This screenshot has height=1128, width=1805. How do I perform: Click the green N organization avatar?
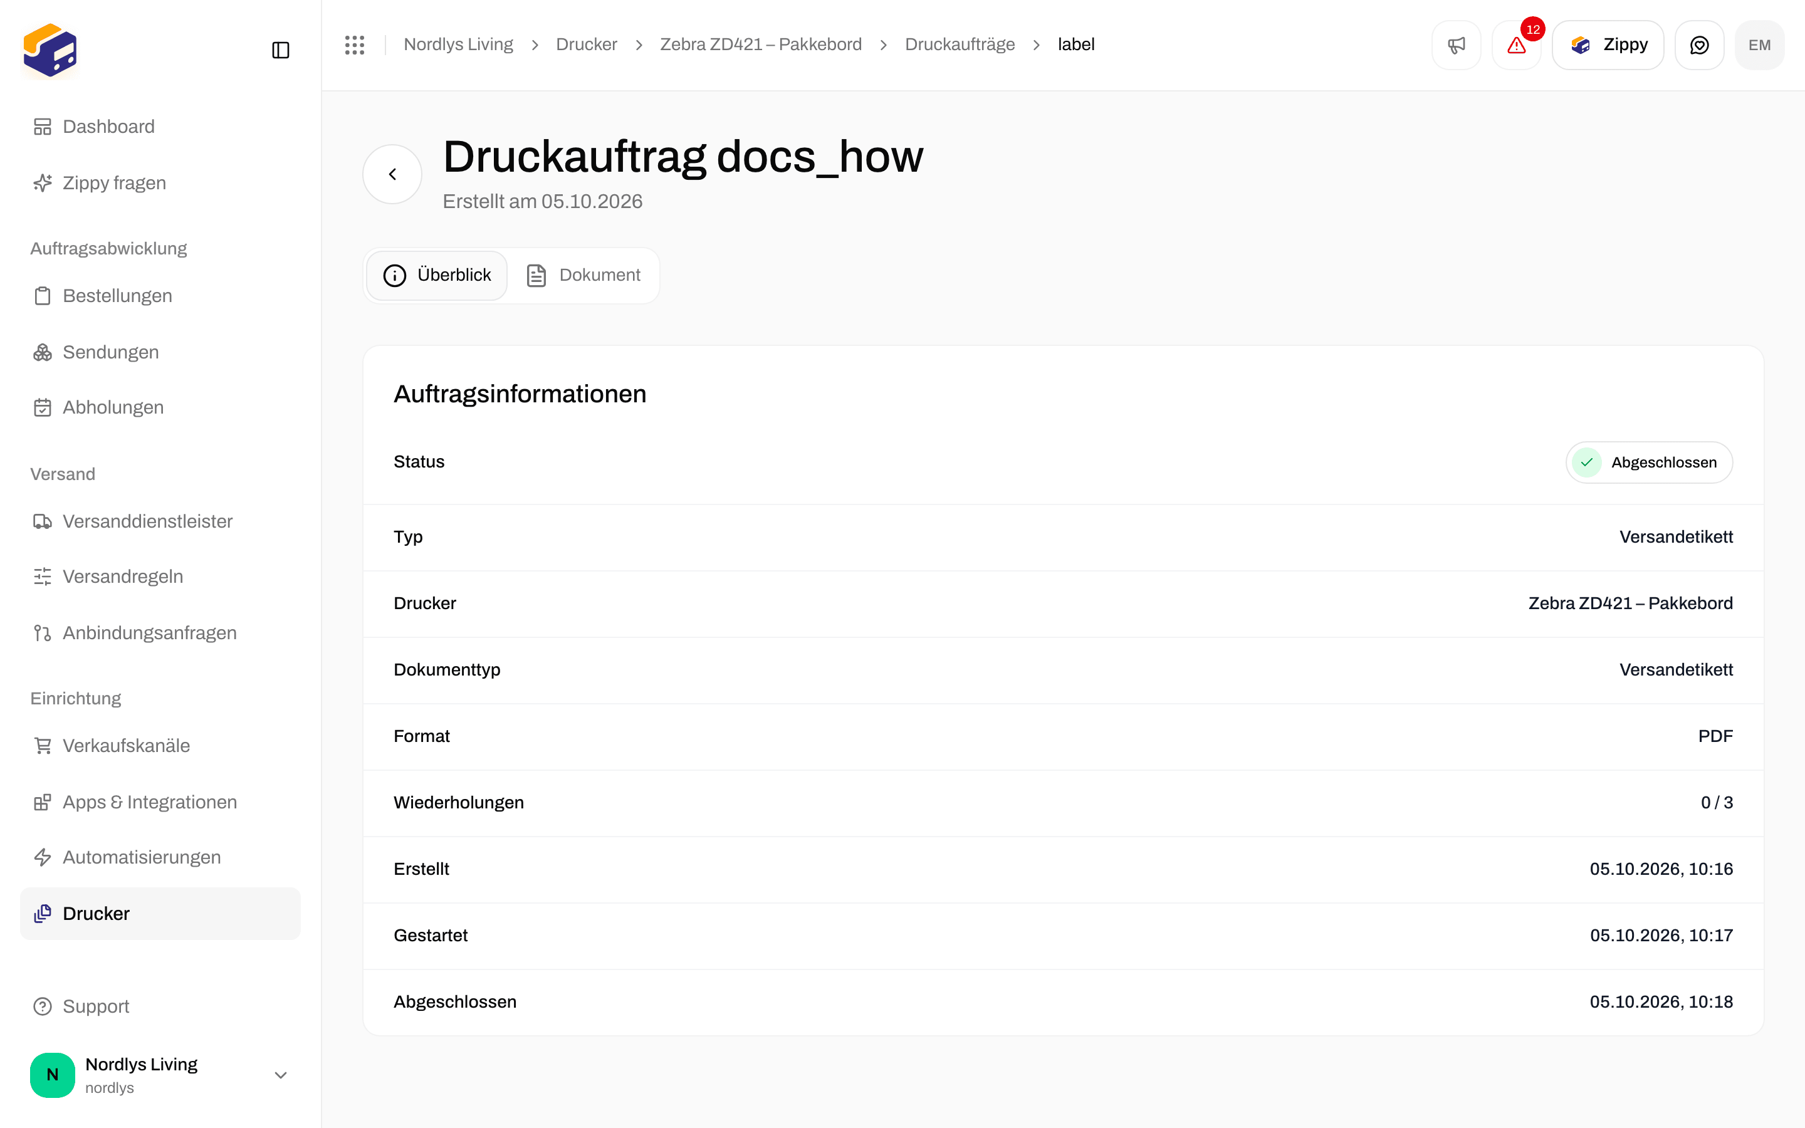[x=52, y=1075]
